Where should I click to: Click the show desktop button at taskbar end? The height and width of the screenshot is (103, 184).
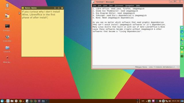coord(182,101)
